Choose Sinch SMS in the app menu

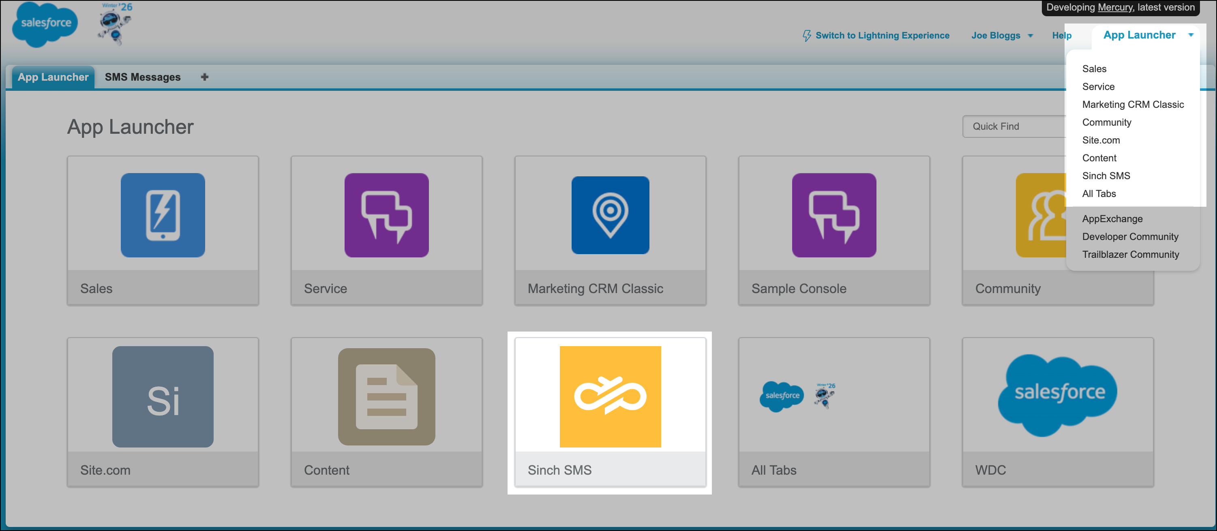(x=1106, y=176)
